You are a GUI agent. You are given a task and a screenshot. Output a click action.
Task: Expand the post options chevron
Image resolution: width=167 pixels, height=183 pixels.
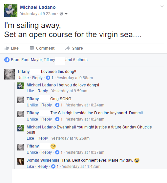pyautogui.click(x=162, y=6)
